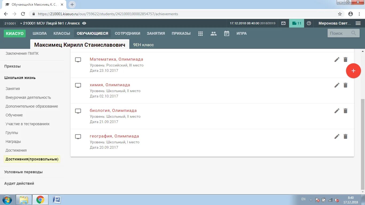Open the ЗАНЯТИЯ menu
This screenshot has height=205, width=365.
tap(156, 33)
